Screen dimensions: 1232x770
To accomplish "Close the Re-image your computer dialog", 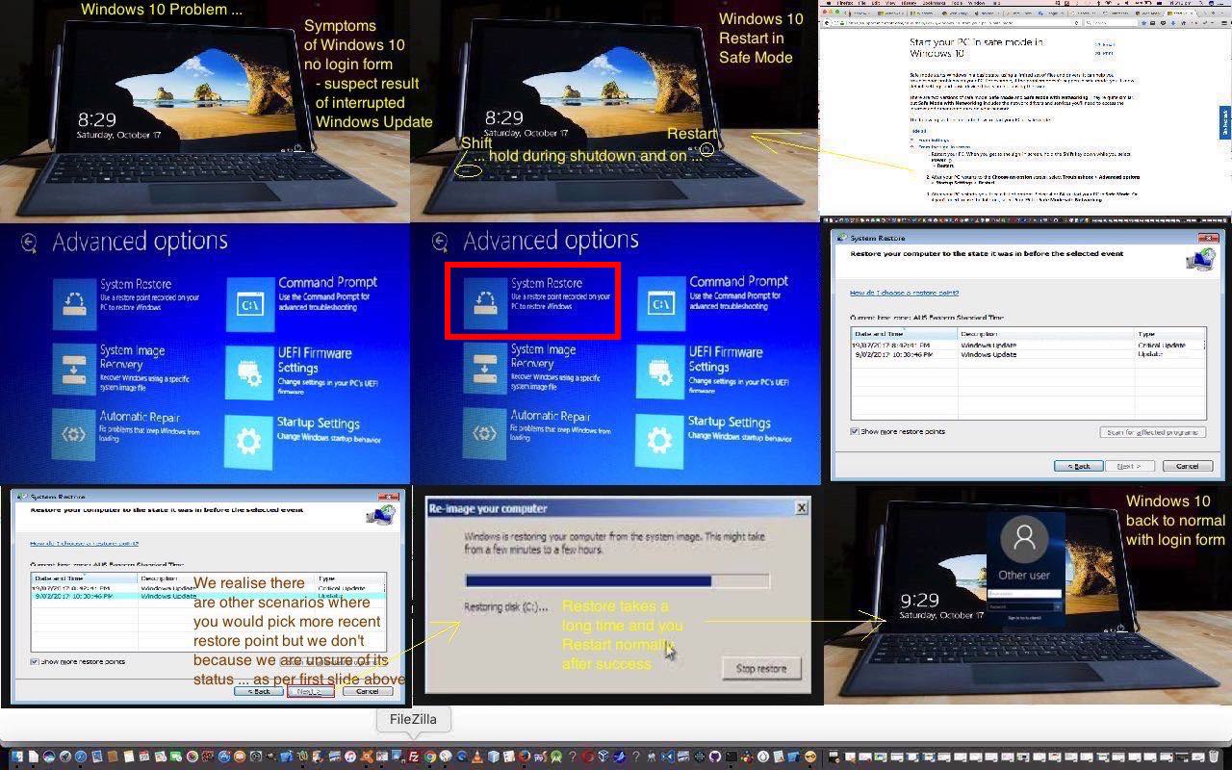I will coord(801,507).
